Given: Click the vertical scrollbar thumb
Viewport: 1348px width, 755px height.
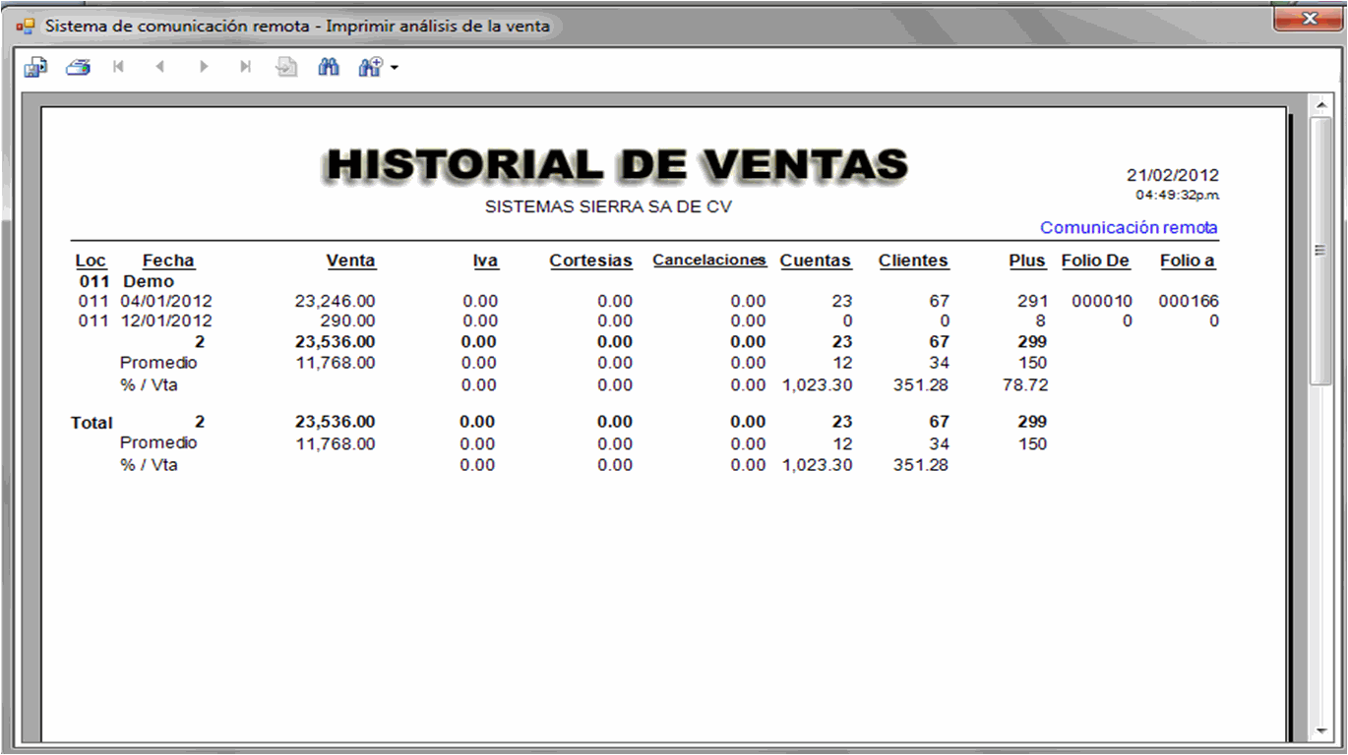Looking at the screenshot, I should (1320, 251).
